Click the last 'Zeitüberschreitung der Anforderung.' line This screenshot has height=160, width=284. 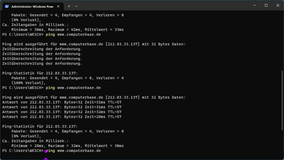pyautogui.click(x=42, y=63)
